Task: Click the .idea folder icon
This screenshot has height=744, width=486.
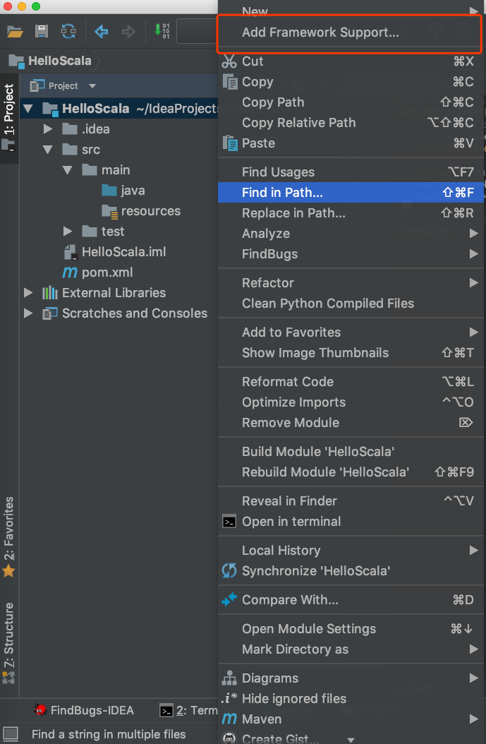Action: click(70, 129)
